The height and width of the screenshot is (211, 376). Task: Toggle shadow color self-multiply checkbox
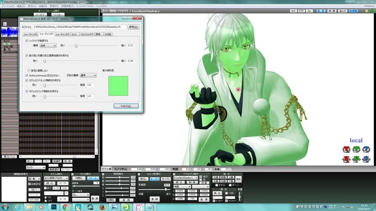[x=27, y=55]
